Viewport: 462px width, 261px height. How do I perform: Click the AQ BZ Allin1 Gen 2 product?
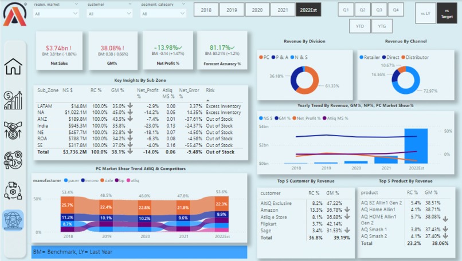381,203
